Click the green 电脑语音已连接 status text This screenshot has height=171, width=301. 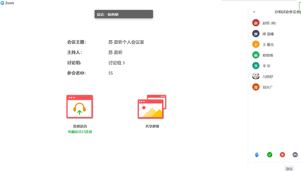pyautogui.click(x=80, y=132)
